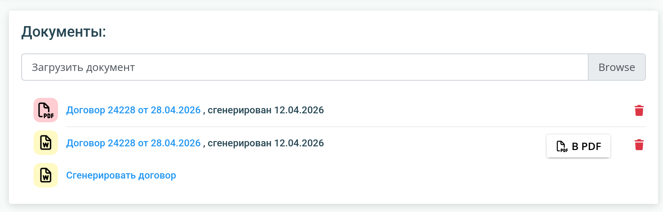Convert Word contract using "В PDF" button
The height and width of the screenshot is (212, 663).
coord(578,146)
